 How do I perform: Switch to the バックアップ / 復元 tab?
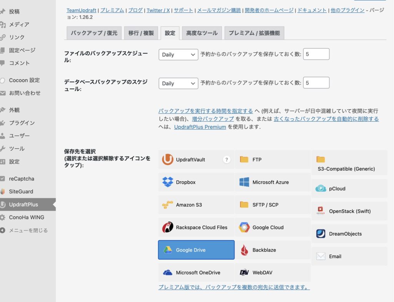(x=94, y=33)
